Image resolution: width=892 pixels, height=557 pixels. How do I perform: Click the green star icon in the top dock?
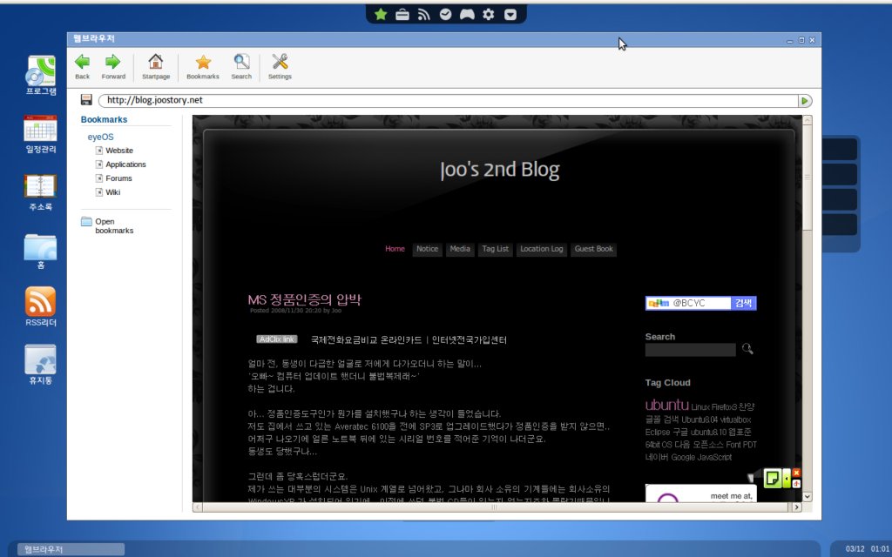click(381, 14)
